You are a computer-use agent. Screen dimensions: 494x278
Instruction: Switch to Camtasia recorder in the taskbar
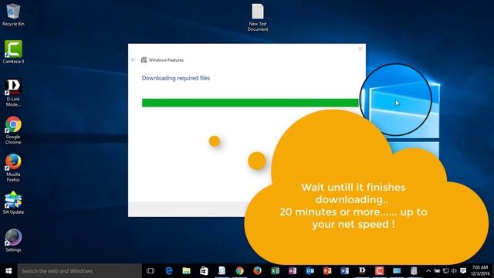379,271
